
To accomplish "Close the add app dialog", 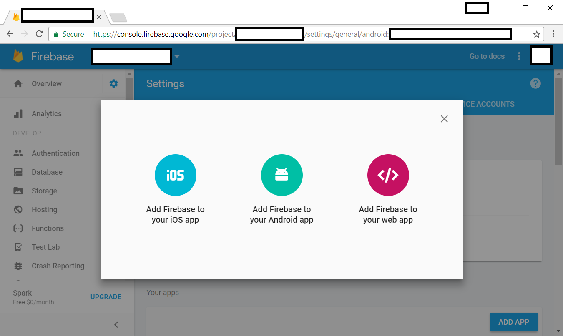I will point(444,119).
